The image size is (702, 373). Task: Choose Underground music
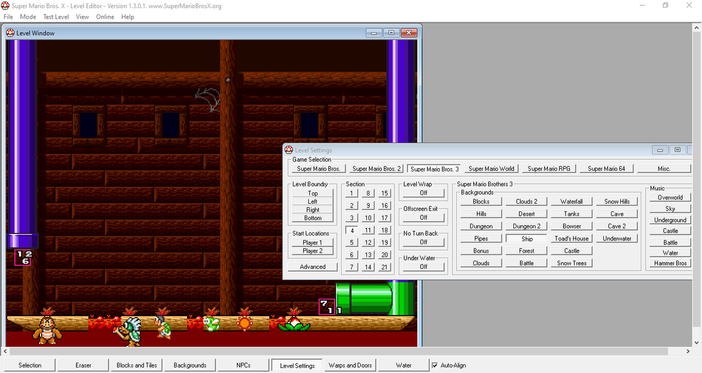(x=670, y=220)
